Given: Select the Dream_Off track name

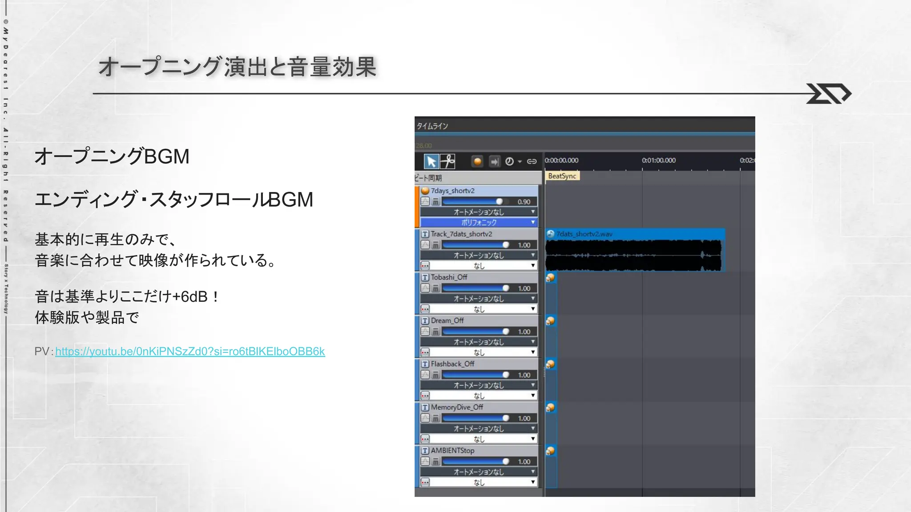Looking at the screenshot, I should coord(447,320).
